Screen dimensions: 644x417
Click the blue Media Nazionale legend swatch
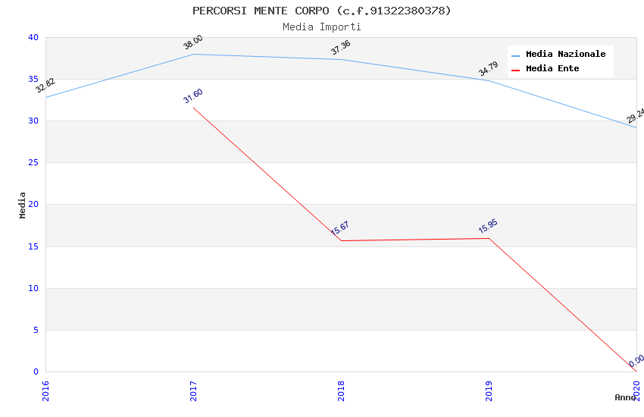pos(516,55)
